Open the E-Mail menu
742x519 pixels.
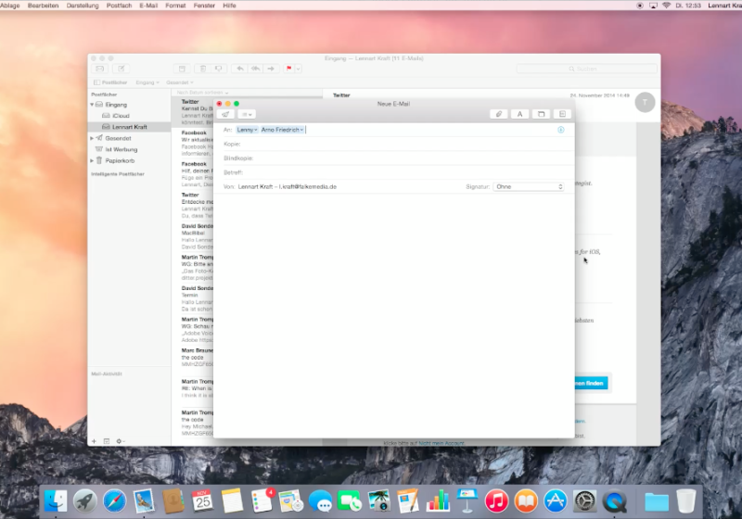(x=148, y=6)
